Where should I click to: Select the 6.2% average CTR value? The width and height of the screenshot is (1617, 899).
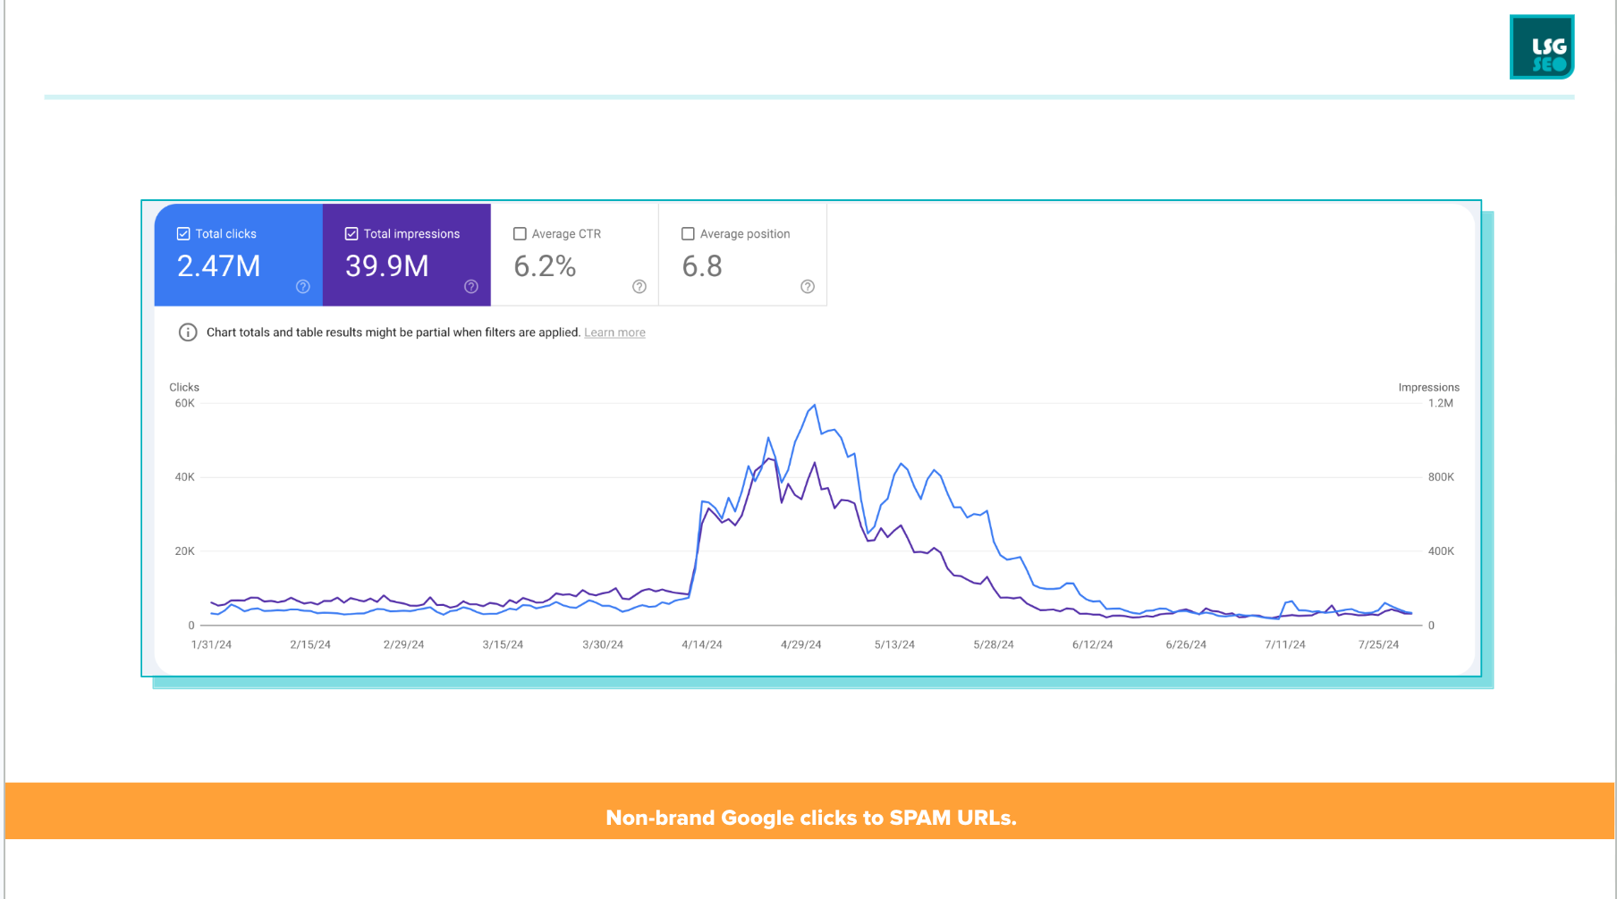click(545, 266)
